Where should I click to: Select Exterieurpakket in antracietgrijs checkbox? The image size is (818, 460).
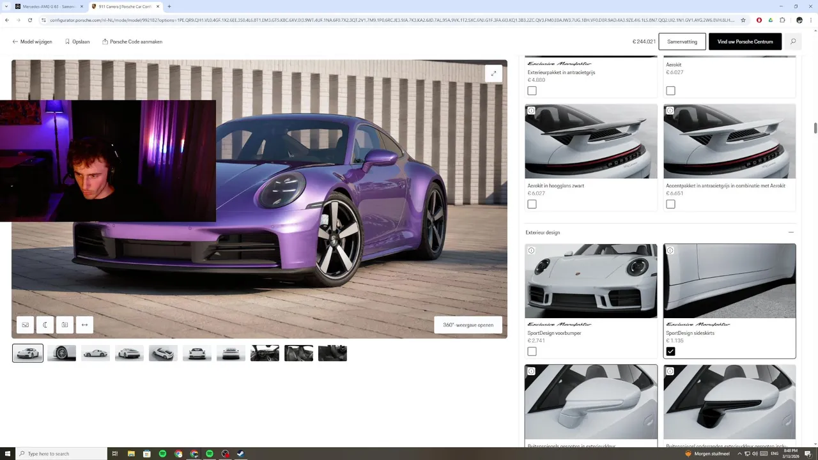(x=532, y=91)
